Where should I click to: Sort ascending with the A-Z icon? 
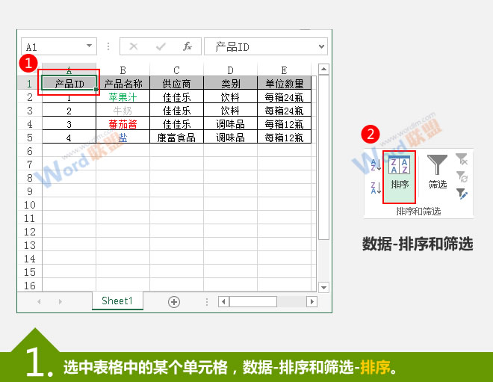(x=375, y=164)
